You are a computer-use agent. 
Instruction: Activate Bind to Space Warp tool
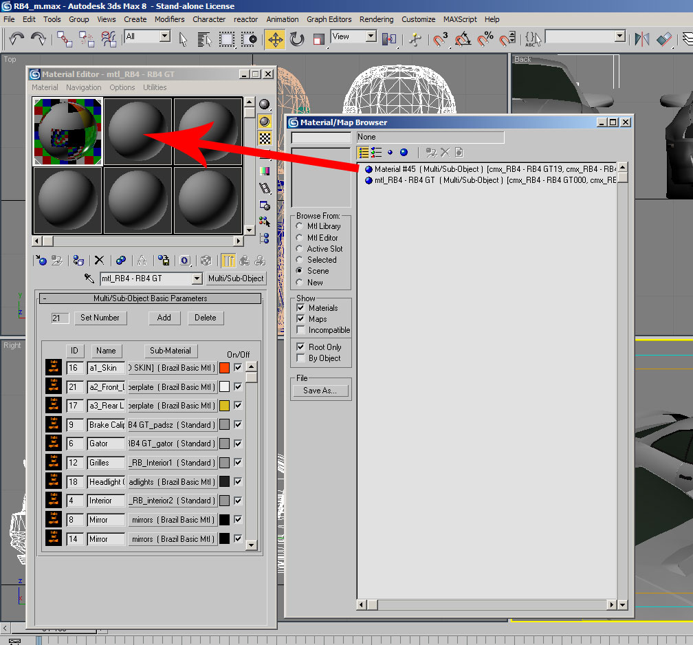(x=109, y=39)
